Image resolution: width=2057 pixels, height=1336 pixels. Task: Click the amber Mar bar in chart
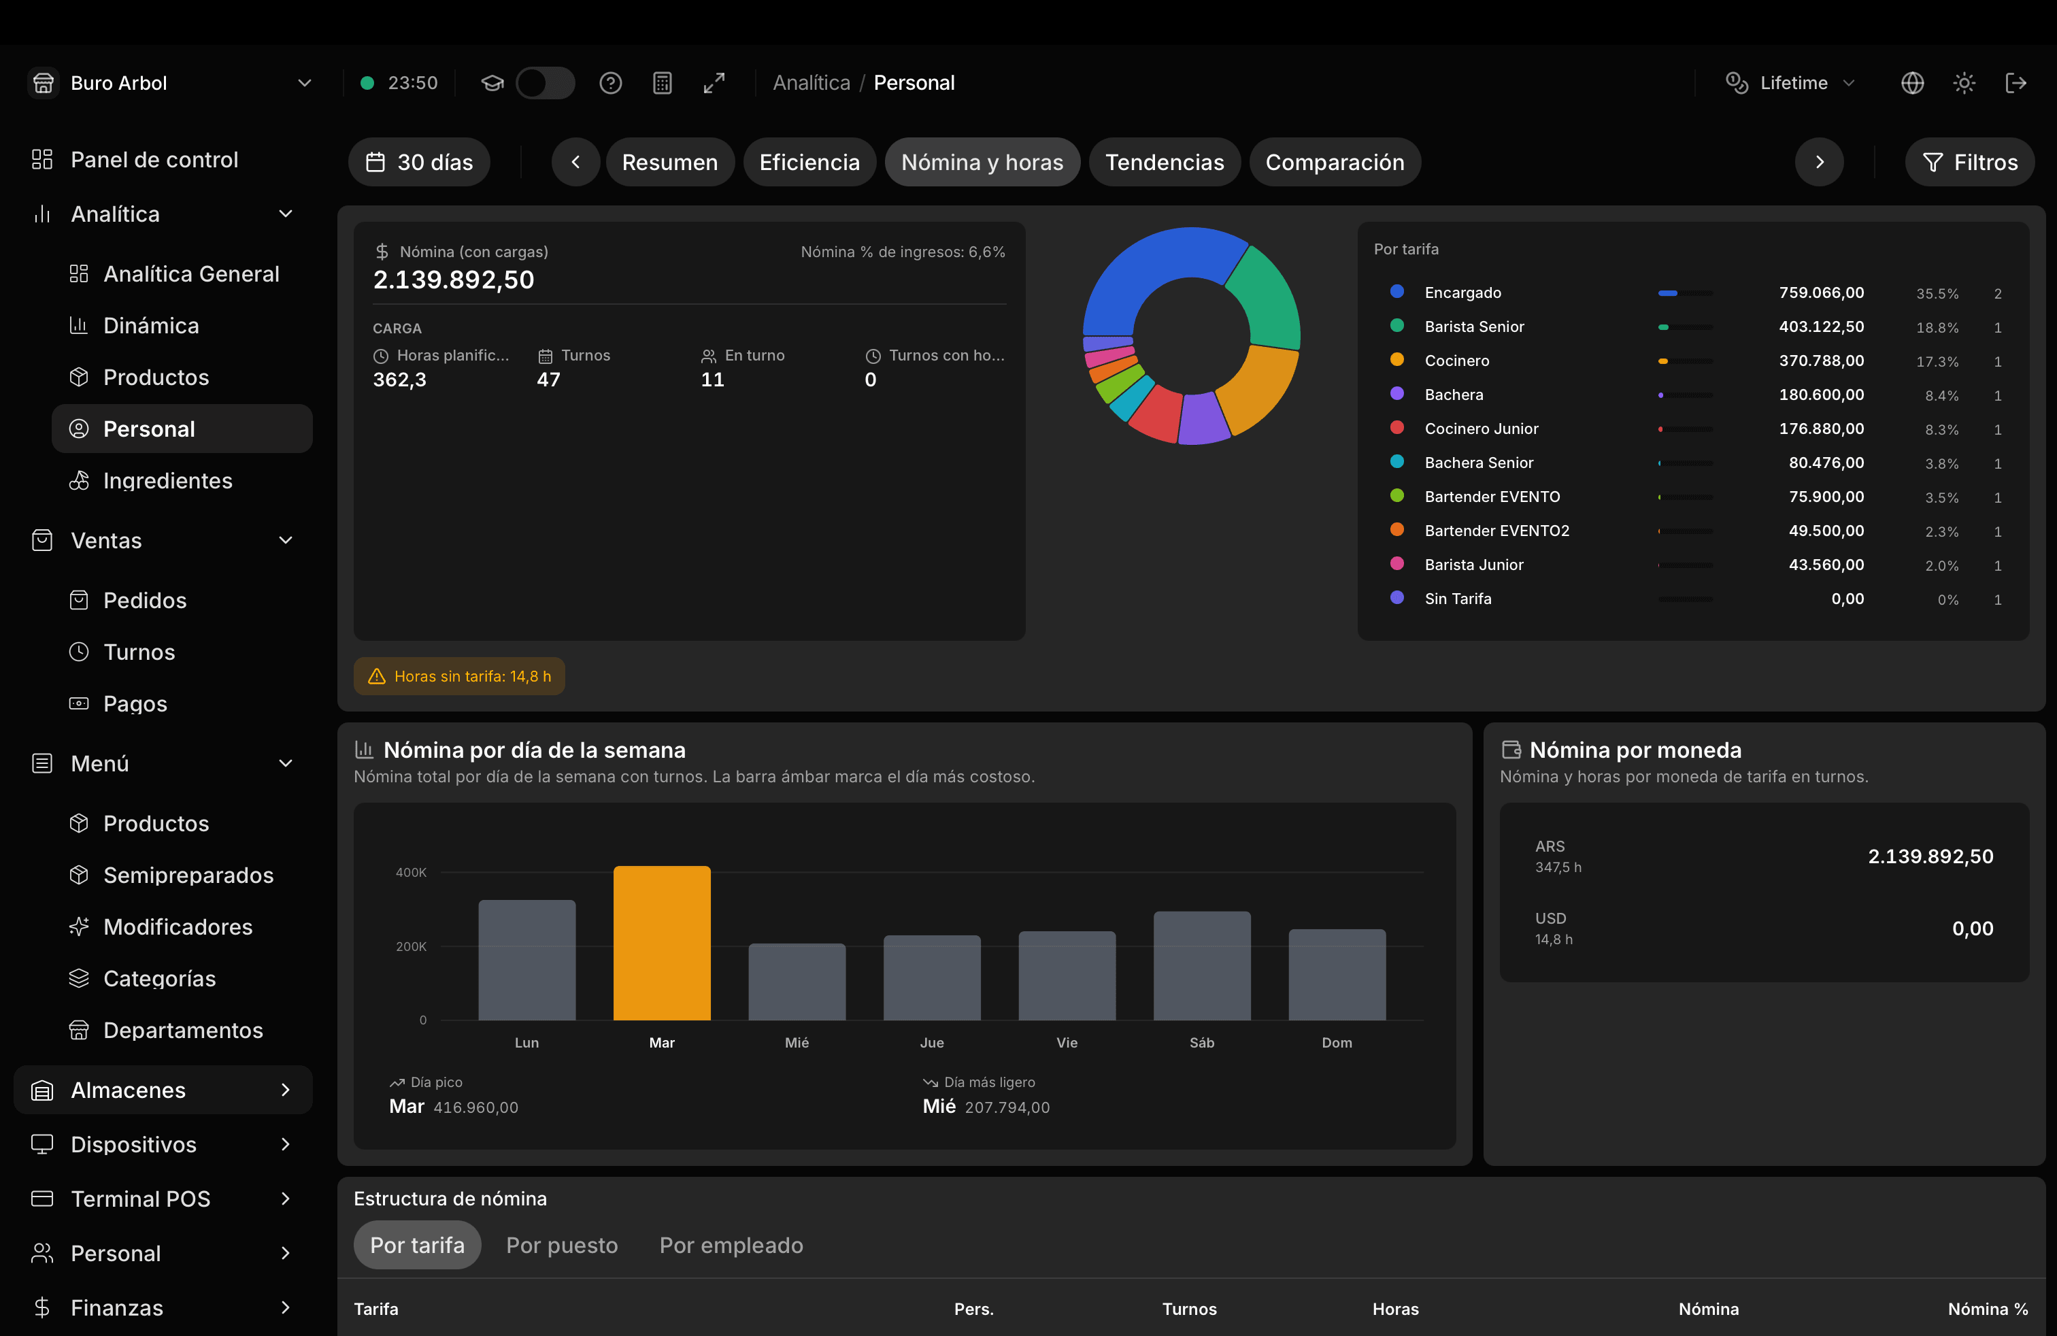coord(662,943)
